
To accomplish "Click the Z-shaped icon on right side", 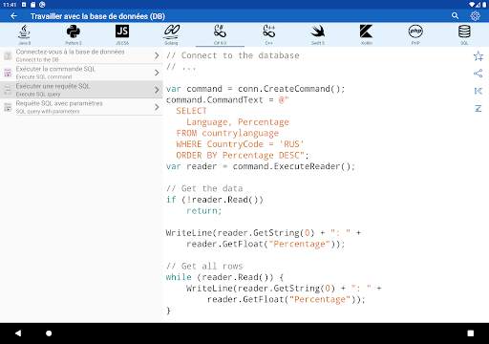I will (478, 109).
